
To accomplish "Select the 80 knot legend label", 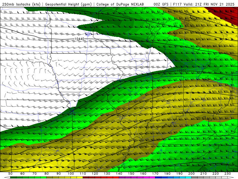I will 47,174.
